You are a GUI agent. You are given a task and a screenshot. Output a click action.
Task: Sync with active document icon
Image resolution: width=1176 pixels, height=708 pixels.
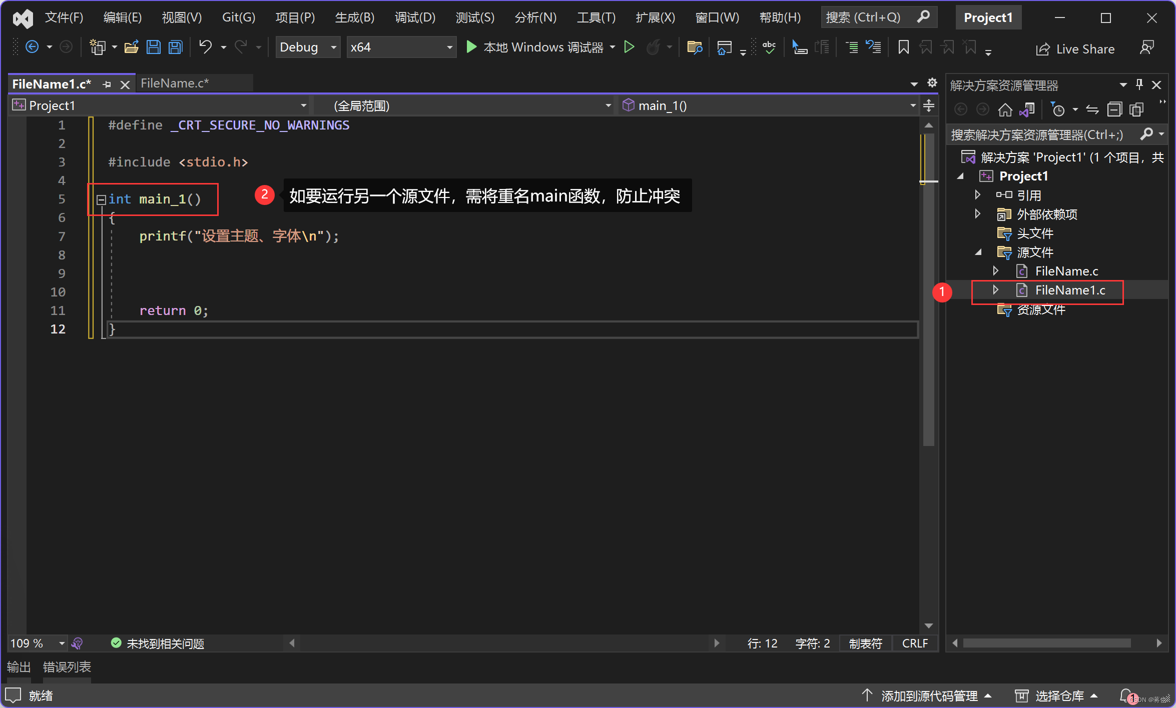pos(1092,109)
